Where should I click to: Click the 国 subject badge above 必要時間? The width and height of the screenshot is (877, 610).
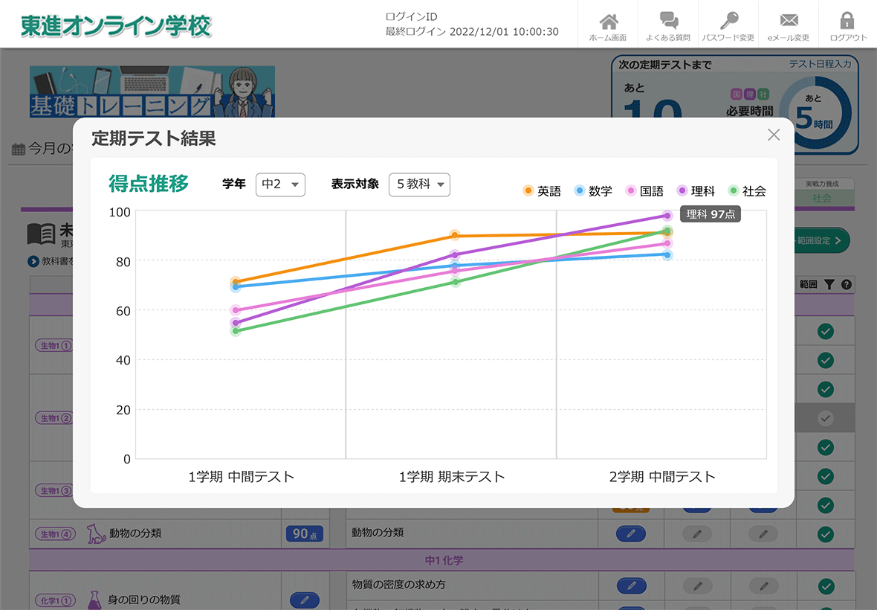736,94
